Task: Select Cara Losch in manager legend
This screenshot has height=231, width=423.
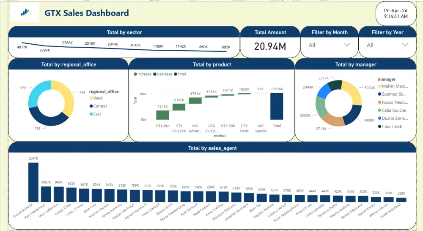Action: point(390,126)
